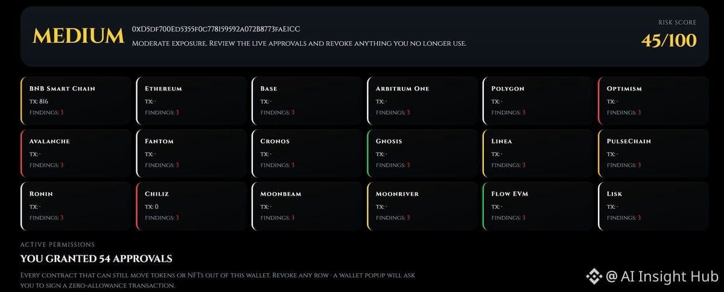Open the Gnosis chain card
This screenshot has height=292, width=724.
click(x=422, y=153)
